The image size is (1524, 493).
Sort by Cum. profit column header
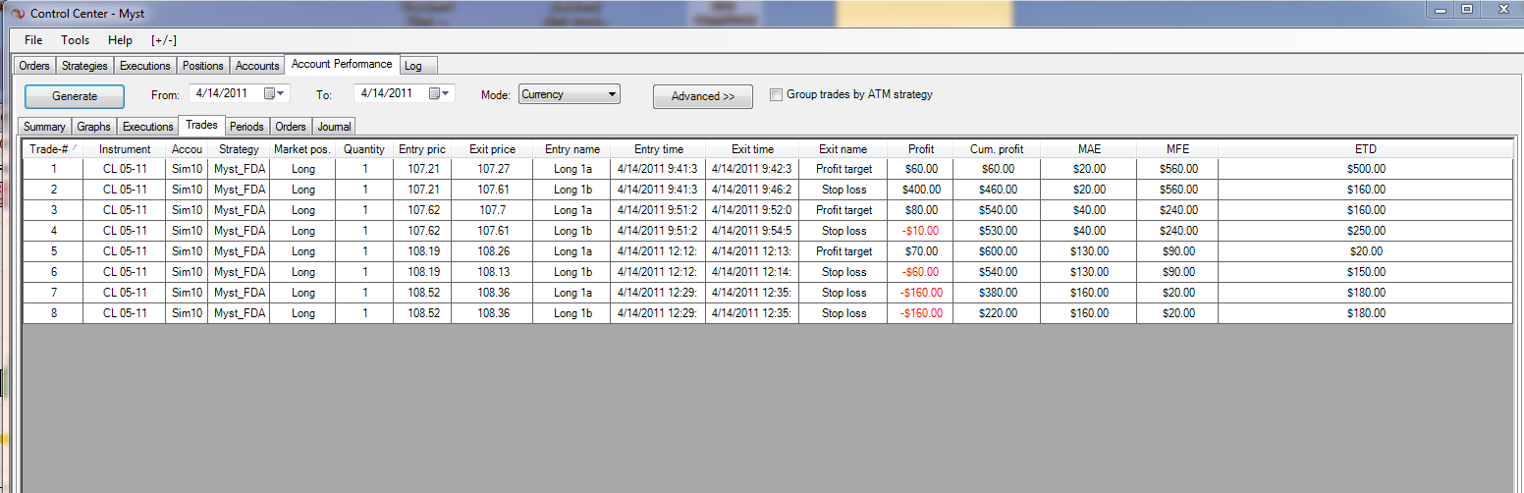pos(997,149)
